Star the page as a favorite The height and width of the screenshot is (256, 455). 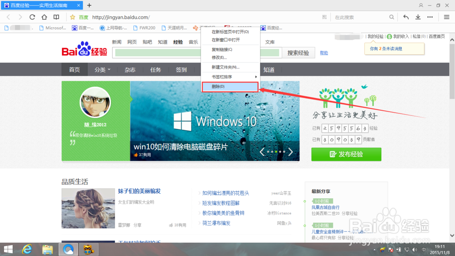click(72, 17)
